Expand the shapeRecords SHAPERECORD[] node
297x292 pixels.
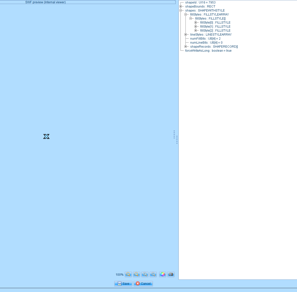coord(185,47)
